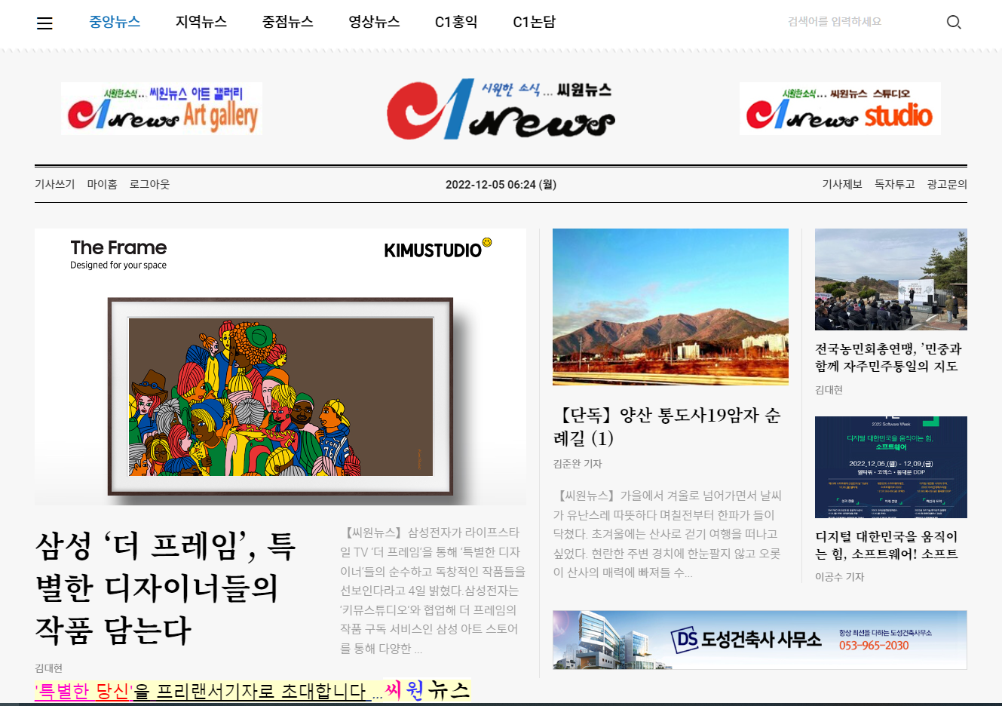Viewport: 1002px width, 706px height.
Task: Click the 도성건축사 사무소 ad banner
Action: pyautogui.click(x=760, y=640)
